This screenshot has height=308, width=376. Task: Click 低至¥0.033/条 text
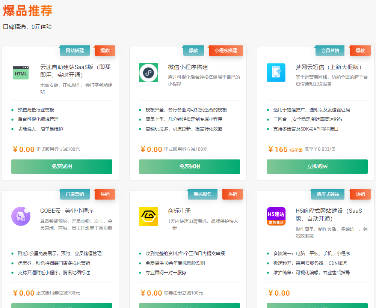(320, 149)
